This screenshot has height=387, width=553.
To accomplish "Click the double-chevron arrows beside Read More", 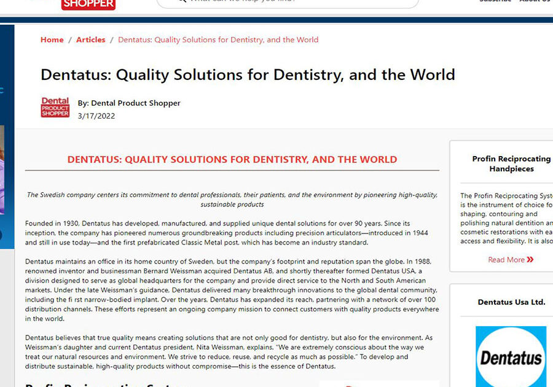I will click(x=530, y=260).
